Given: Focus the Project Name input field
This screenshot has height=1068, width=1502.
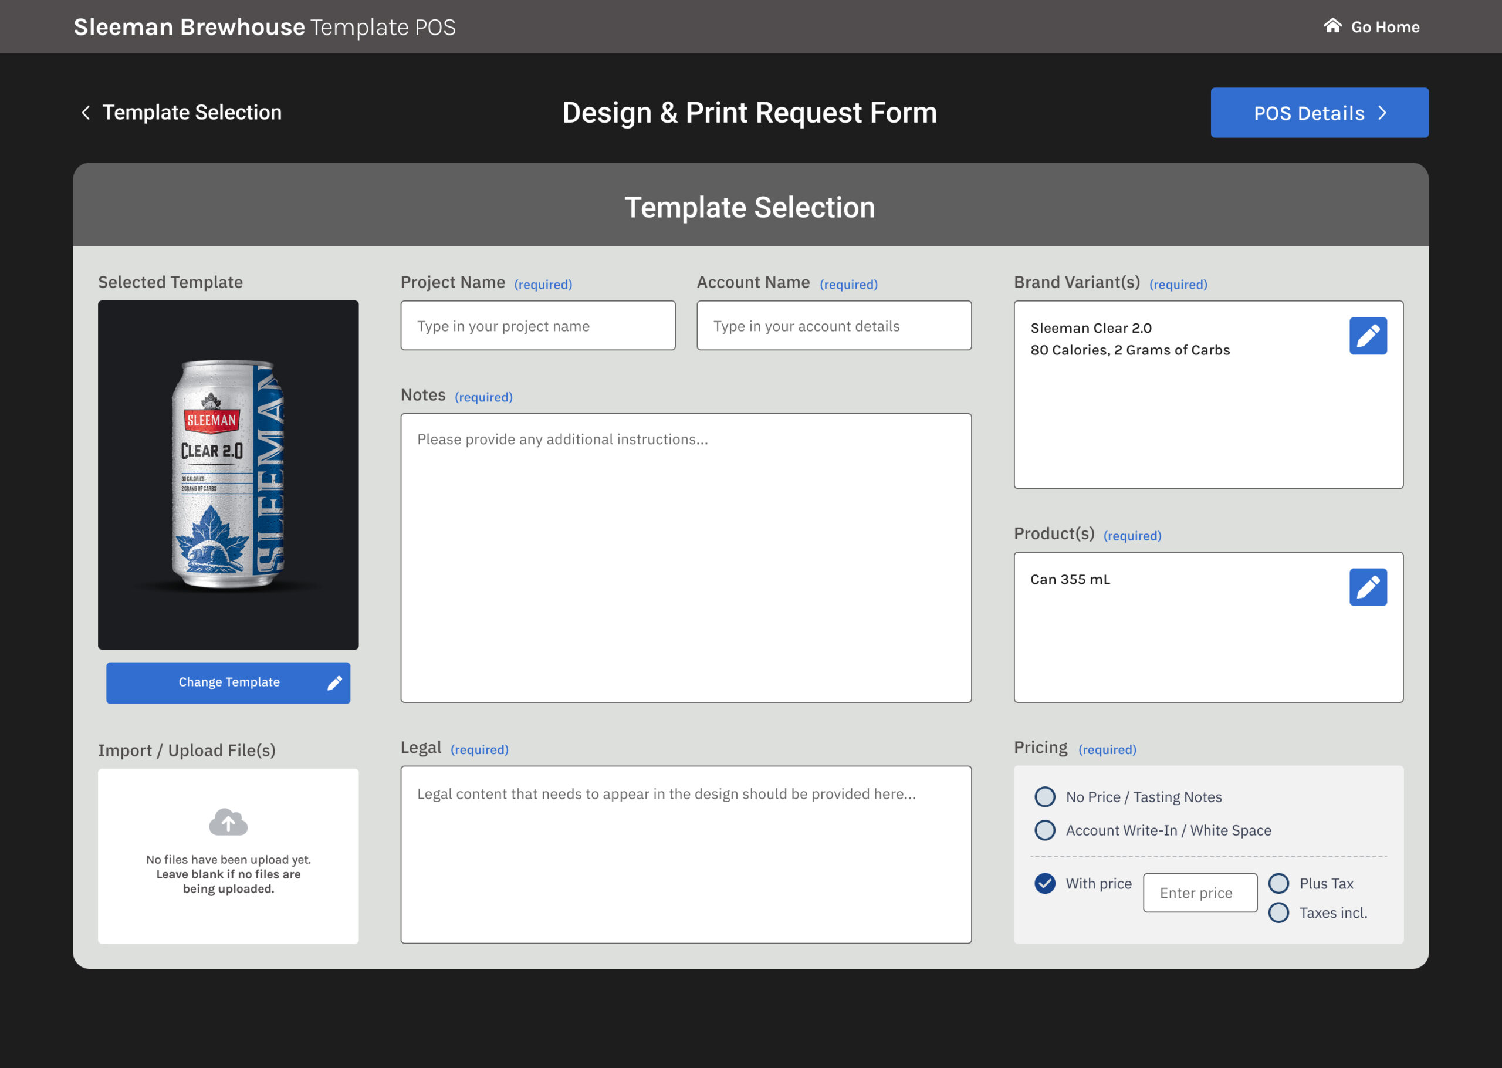Looking at the screenshot, I should (537, 326).
